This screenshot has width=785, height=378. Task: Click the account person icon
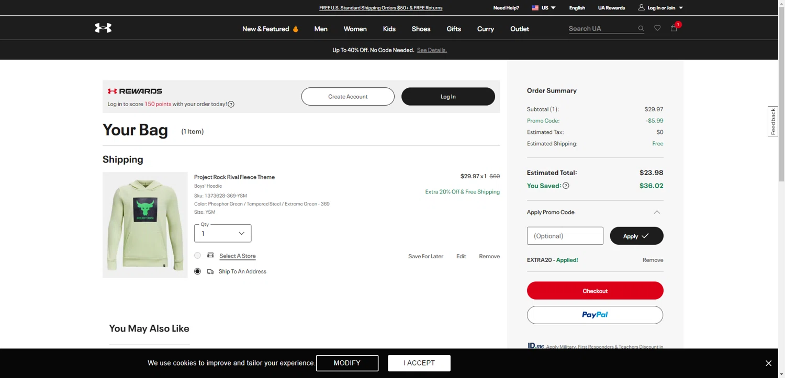pyautogui.click(x=641, y=7)
